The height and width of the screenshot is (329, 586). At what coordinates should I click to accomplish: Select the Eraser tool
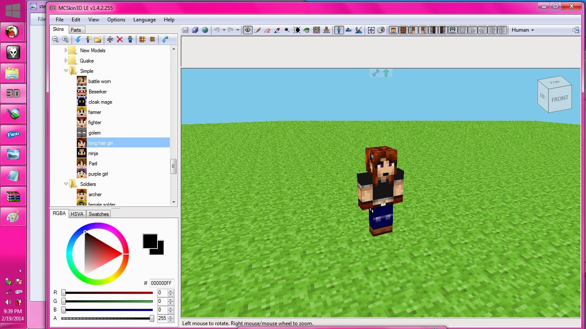point(267,30)
